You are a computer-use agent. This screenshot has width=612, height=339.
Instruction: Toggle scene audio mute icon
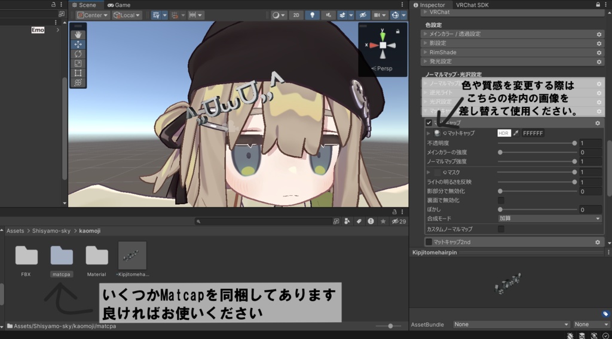click(x=328, y=15)
